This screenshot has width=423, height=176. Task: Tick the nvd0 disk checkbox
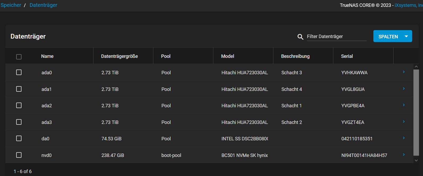[x=19, y=155]
